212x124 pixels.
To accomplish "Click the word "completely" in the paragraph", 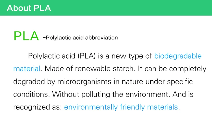I will coord(188,69).
